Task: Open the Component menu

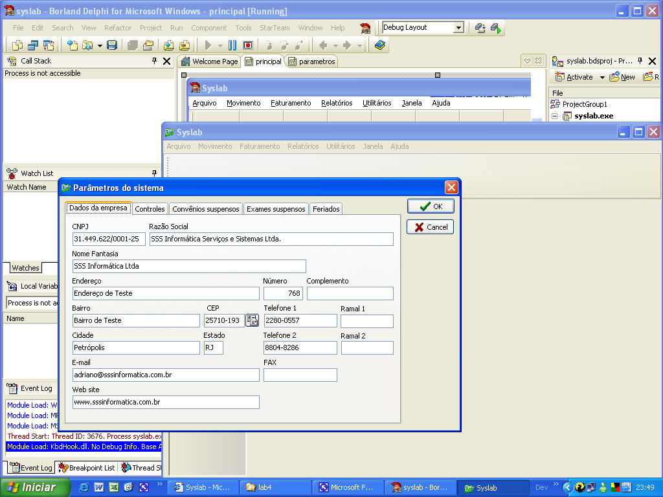Action: [x=209, y=28]
